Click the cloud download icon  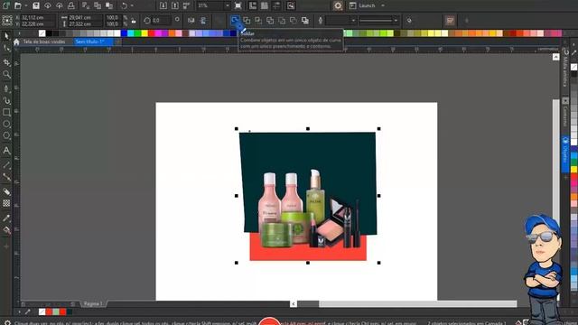[x=48, y=5]
